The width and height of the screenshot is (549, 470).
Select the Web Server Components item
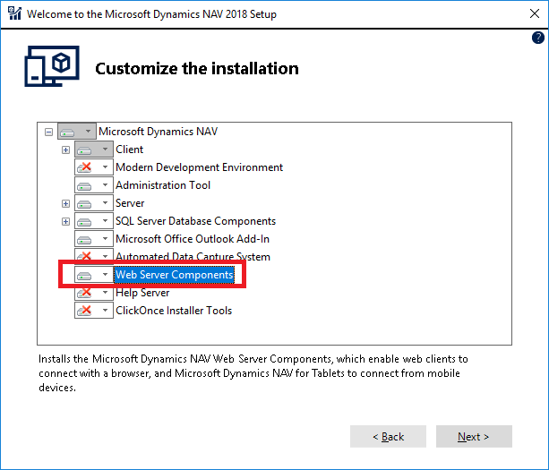pos(175,275)
